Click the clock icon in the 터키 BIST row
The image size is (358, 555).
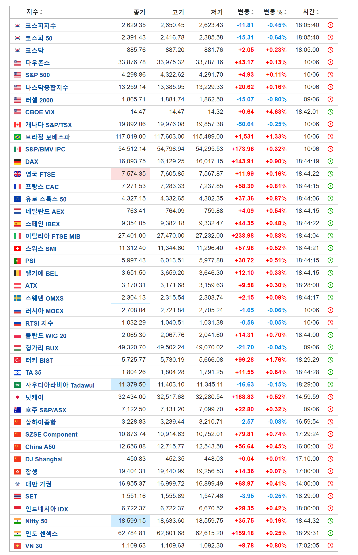pos(330,360)
